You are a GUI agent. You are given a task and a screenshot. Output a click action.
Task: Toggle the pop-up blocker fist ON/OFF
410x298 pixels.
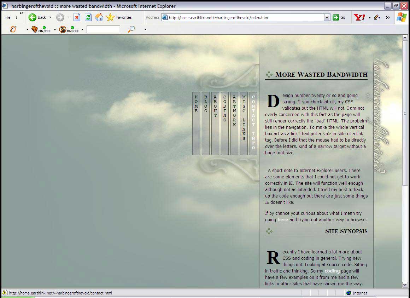[41, 29]
